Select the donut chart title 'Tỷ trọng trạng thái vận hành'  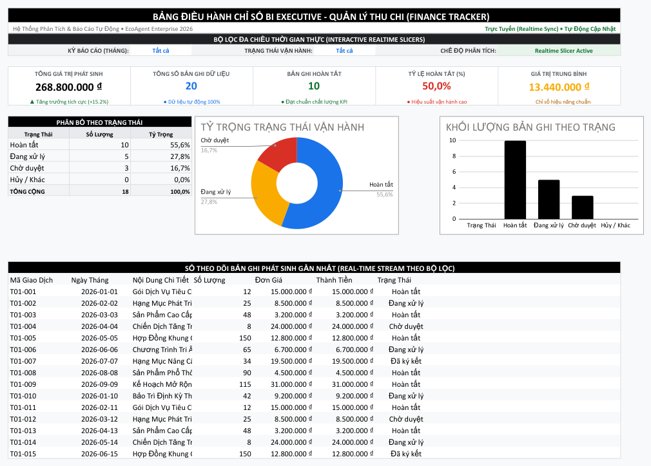[x=282, y=127]
